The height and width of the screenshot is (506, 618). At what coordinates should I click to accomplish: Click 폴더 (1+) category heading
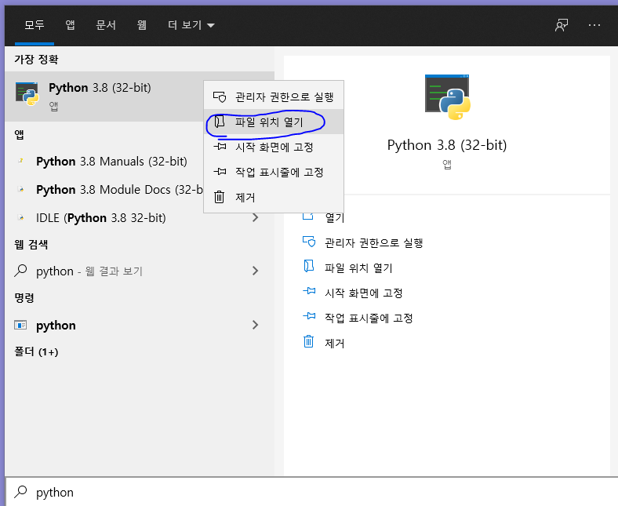(x=36, y=351)
